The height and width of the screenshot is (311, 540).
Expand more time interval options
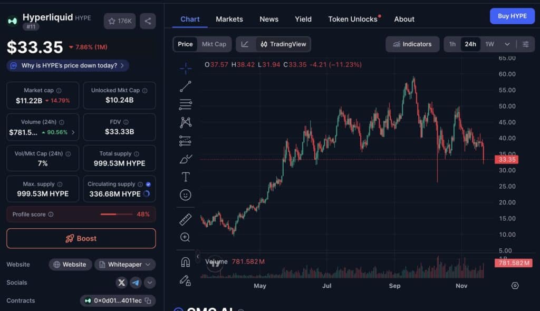click(507, 44)
